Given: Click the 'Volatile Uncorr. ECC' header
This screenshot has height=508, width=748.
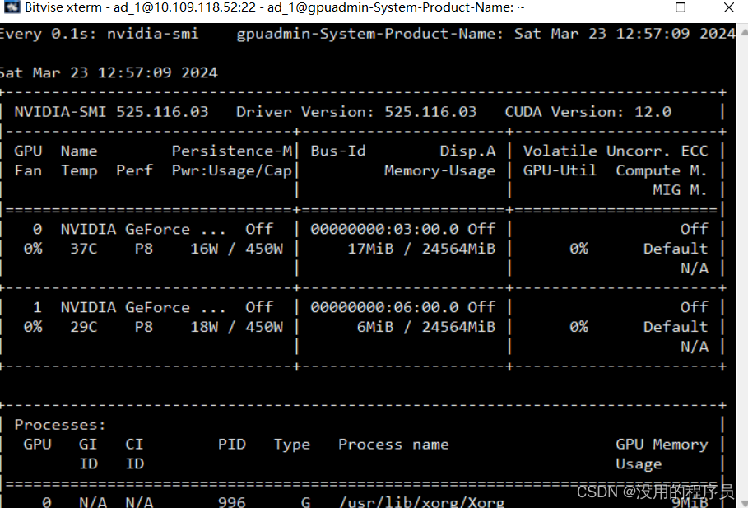Looking at the screenshot, I should click(616, 151).
